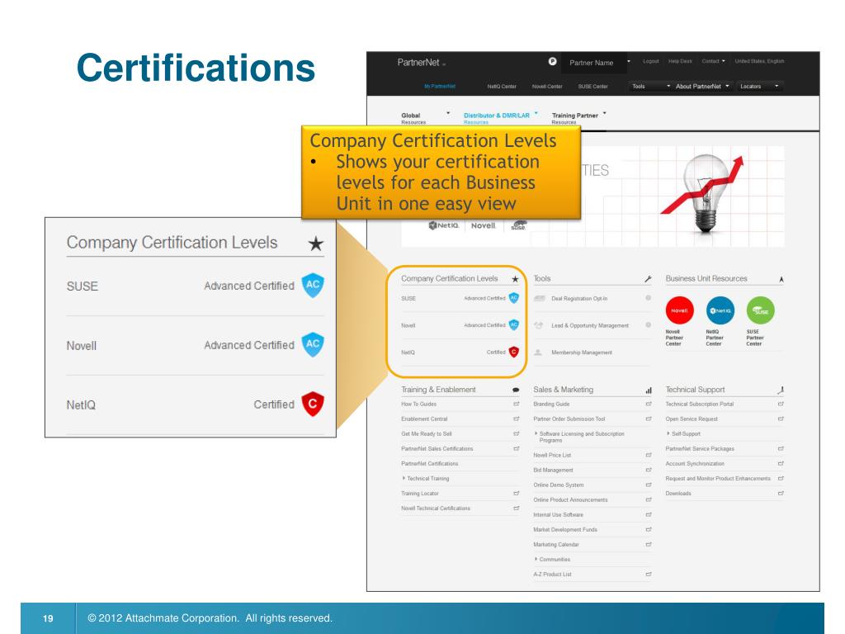This screenshot has width=845, height=634.
Task: Open the Training Partner Resources dropdown
Action: pyautogui.click(x=578, y=118)
